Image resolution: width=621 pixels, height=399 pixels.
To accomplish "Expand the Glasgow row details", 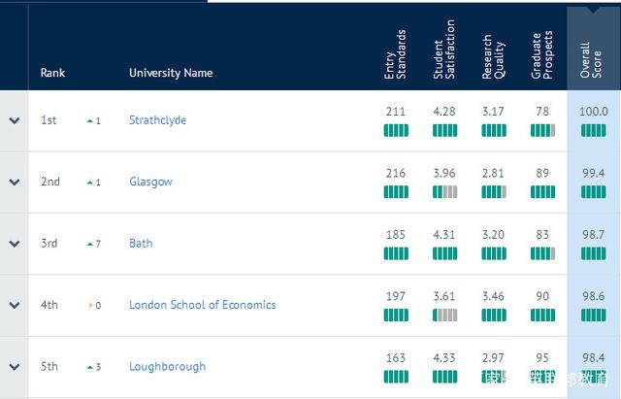I will (x=14, y=182).
